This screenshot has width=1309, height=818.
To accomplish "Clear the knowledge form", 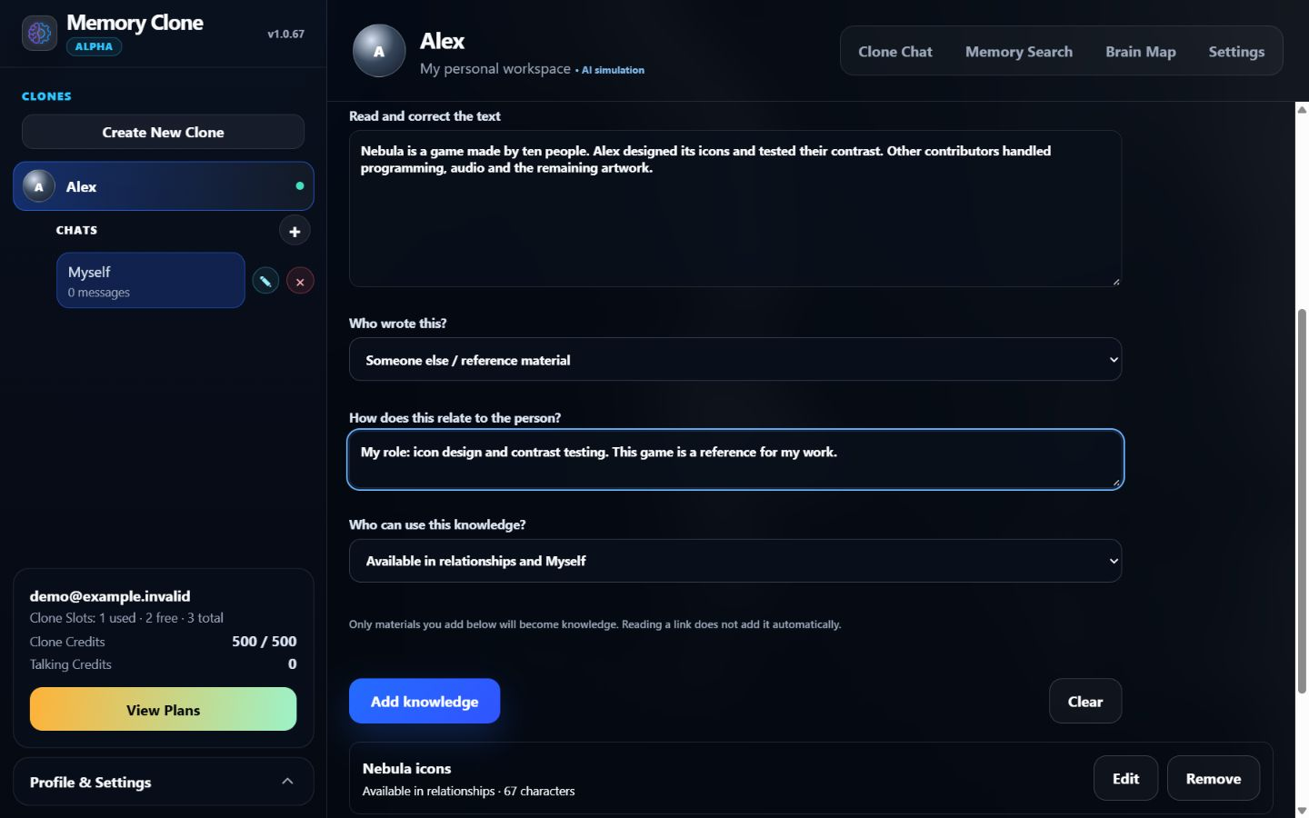I will coord(1085,701).
